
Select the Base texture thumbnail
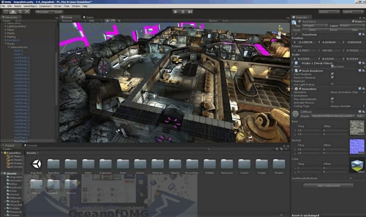click(357, 127)
